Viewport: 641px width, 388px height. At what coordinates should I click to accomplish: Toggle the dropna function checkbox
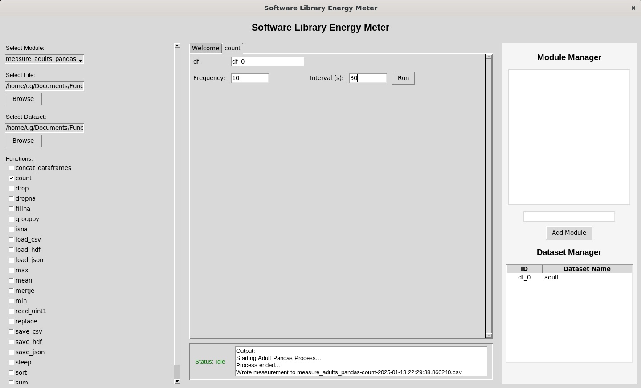click(11, 198)
